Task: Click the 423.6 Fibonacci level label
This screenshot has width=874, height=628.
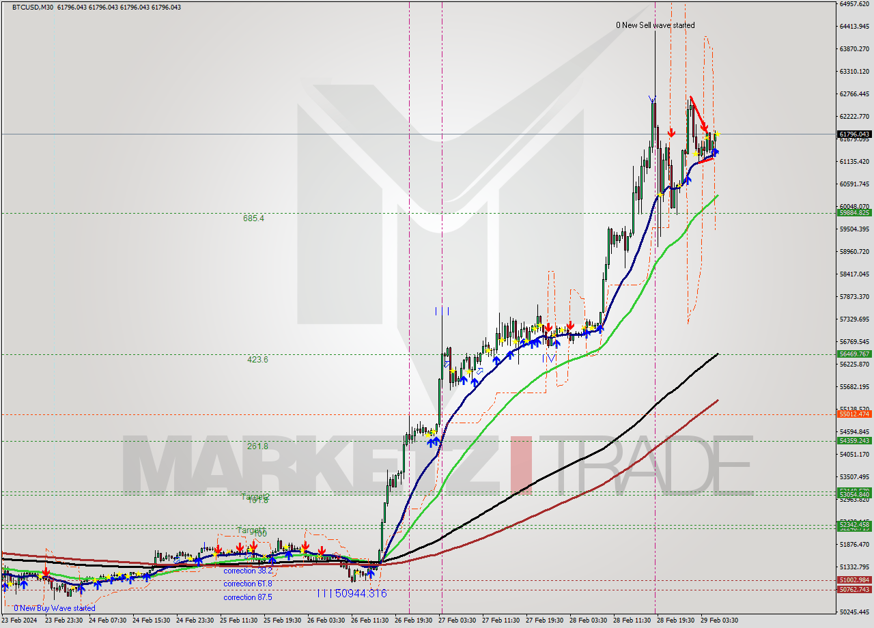Action: coord(257,360)
